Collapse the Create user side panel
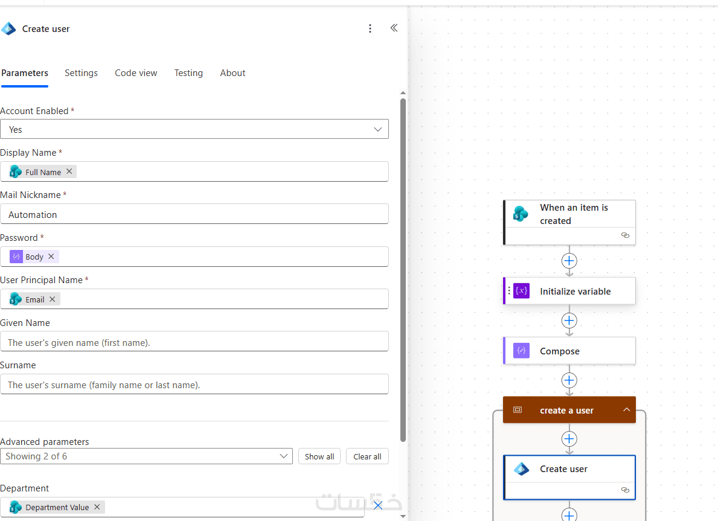Viewport: 718px width, 521px height. (394, 28)
